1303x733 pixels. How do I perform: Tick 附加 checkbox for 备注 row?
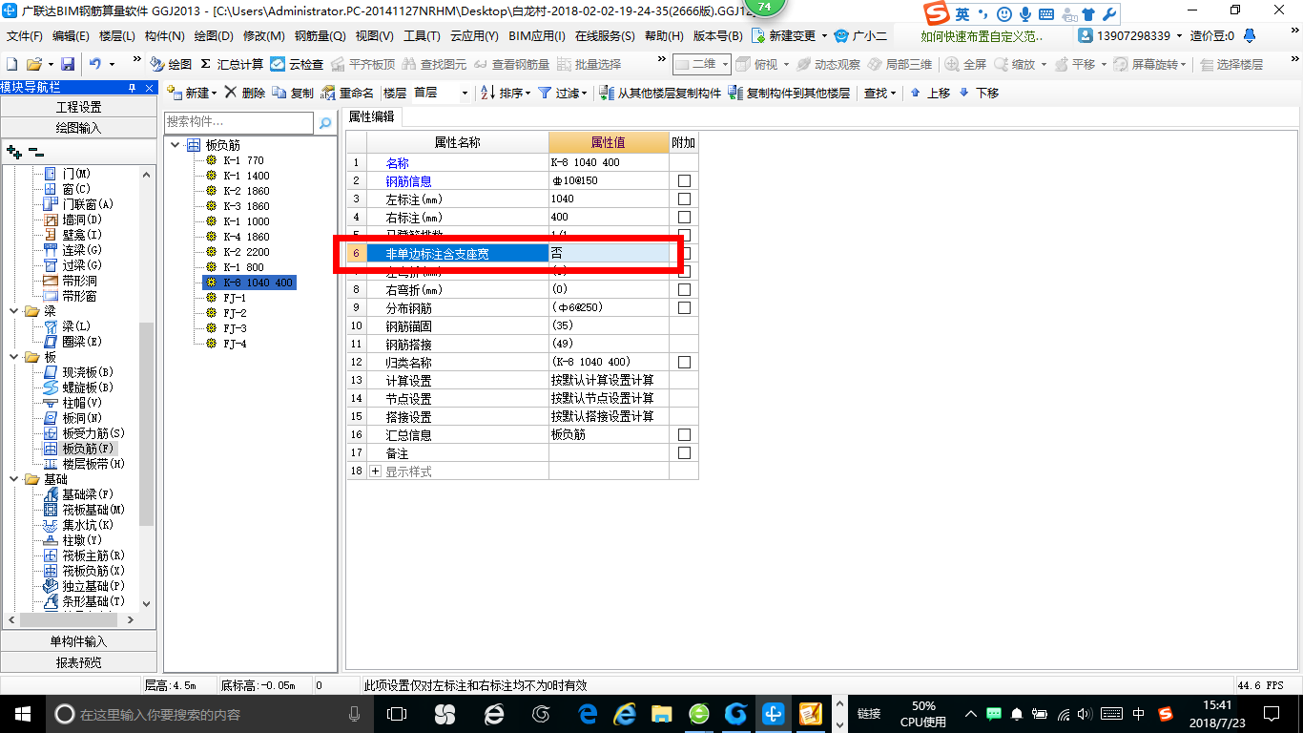pyautogui.click(x=684, y=453)
